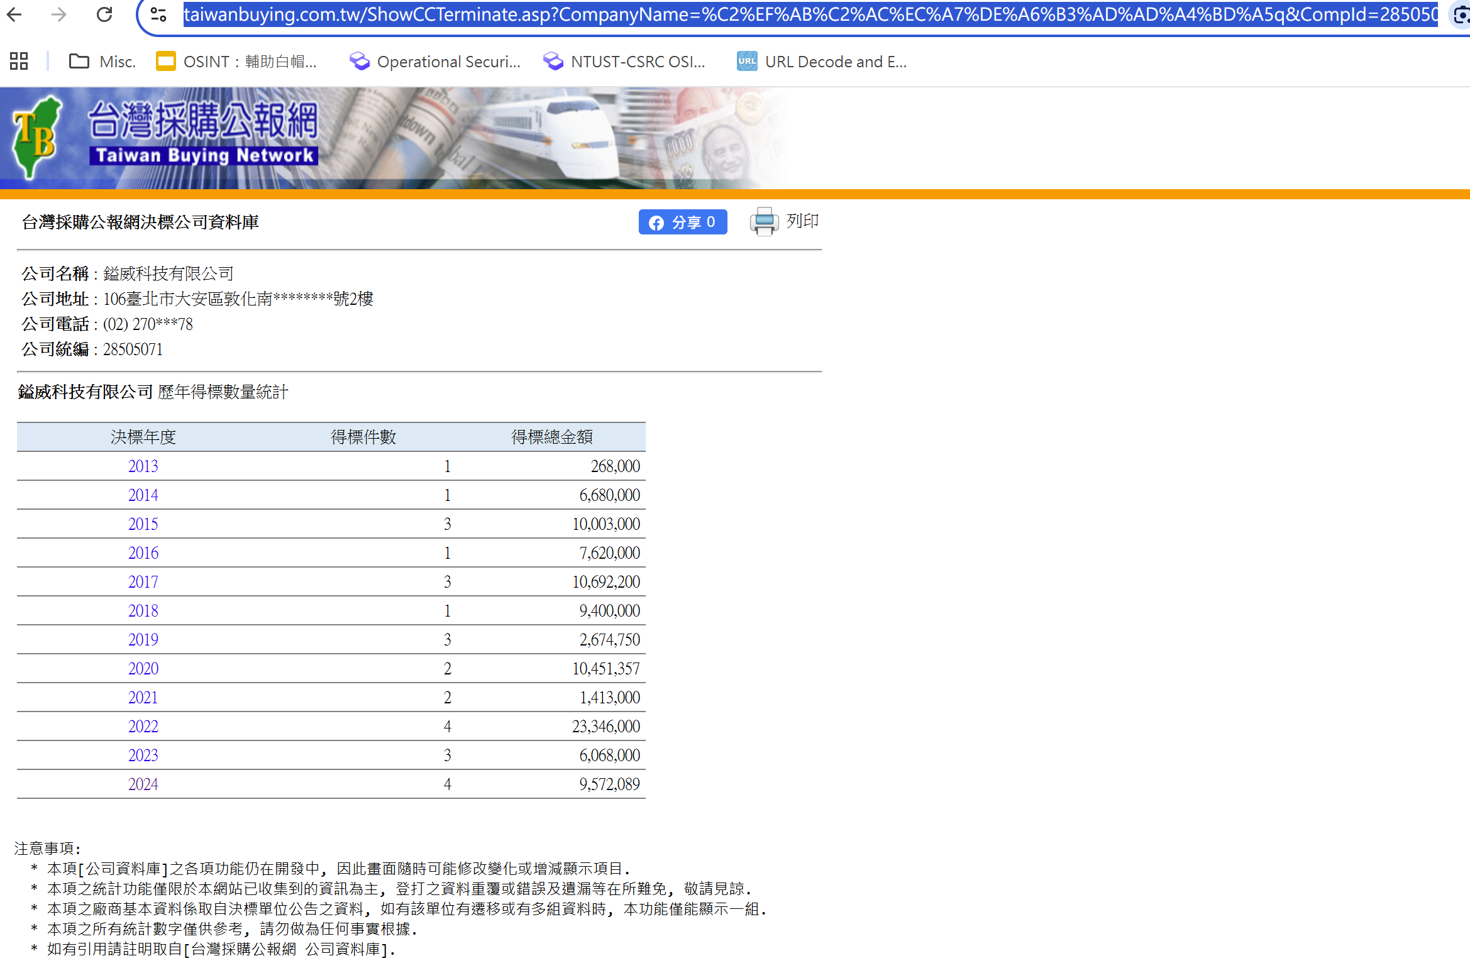Viewport: 1470px width, 973px height.
Task: Open the 2023 award year link
Action: [x=143, y=756]
